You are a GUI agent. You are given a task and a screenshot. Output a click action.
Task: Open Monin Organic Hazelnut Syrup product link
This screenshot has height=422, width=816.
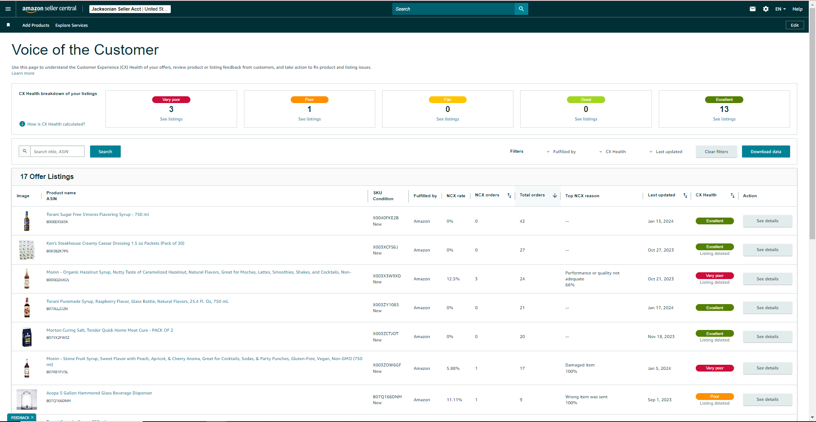[198, 272]
